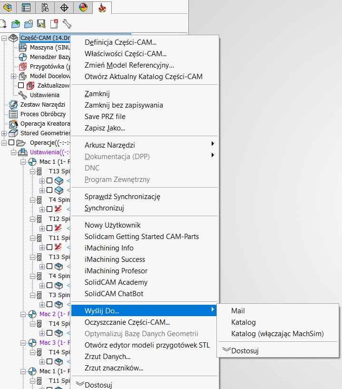Check the T14 operation checkbox under Mac 3
Image resolution: width=342 pixels, height=389 pixels.
pos(49,361)
